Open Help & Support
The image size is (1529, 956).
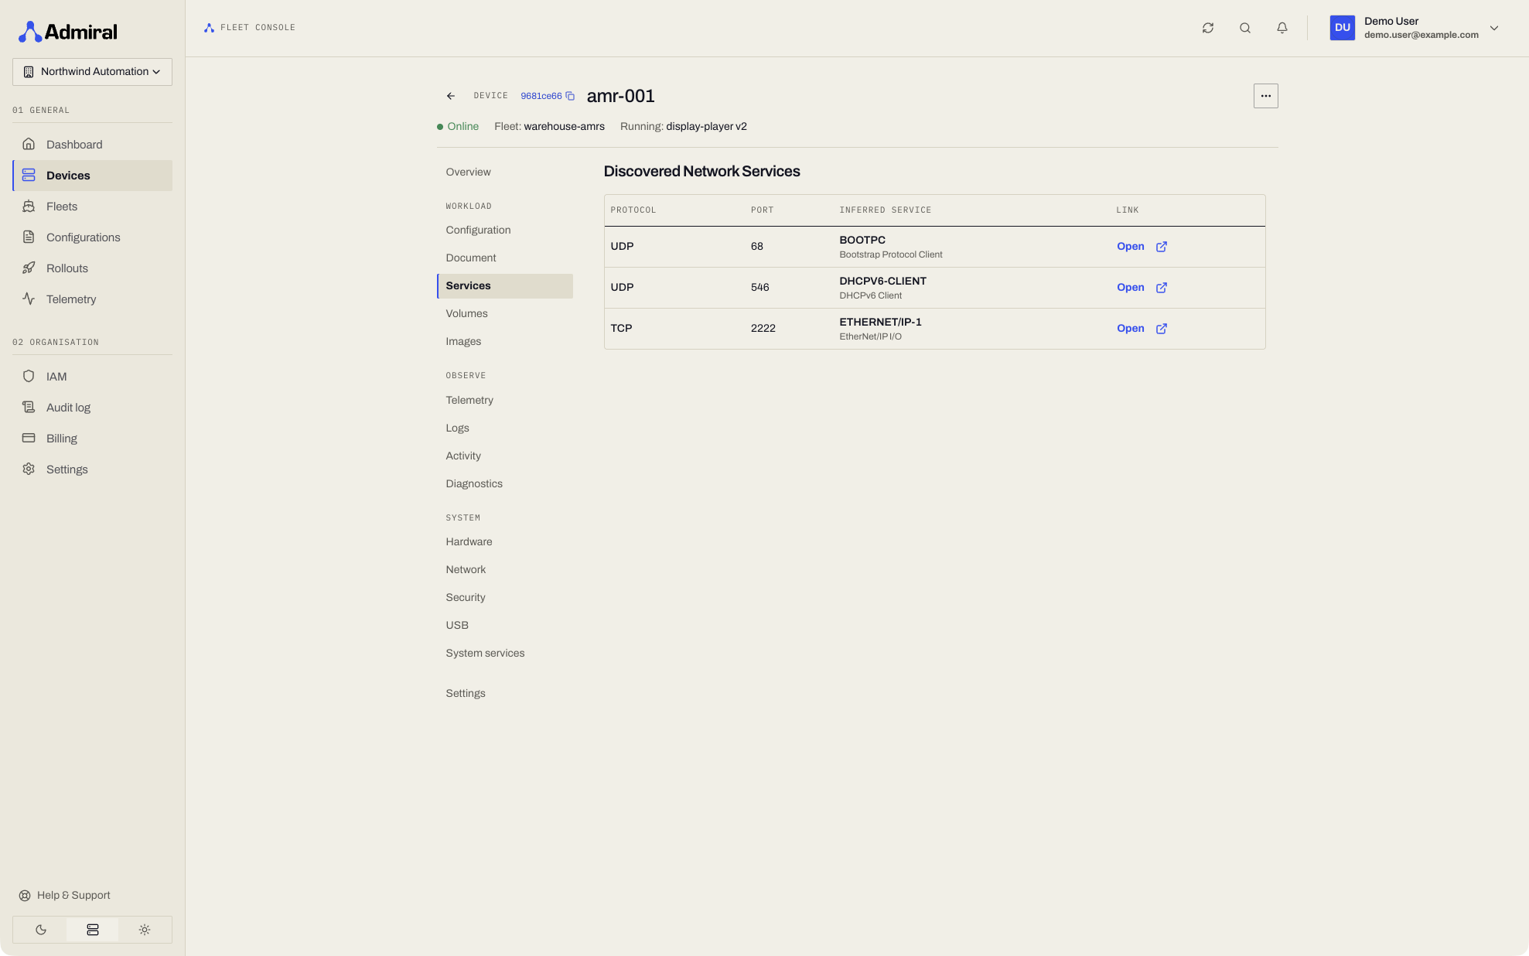[x=65, y=896]
